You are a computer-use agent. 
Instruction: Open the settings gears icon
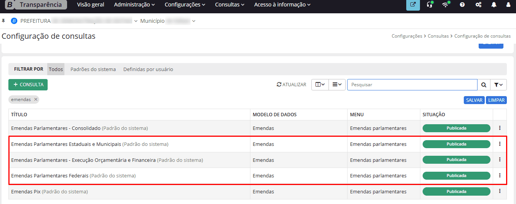coord(478,5)
